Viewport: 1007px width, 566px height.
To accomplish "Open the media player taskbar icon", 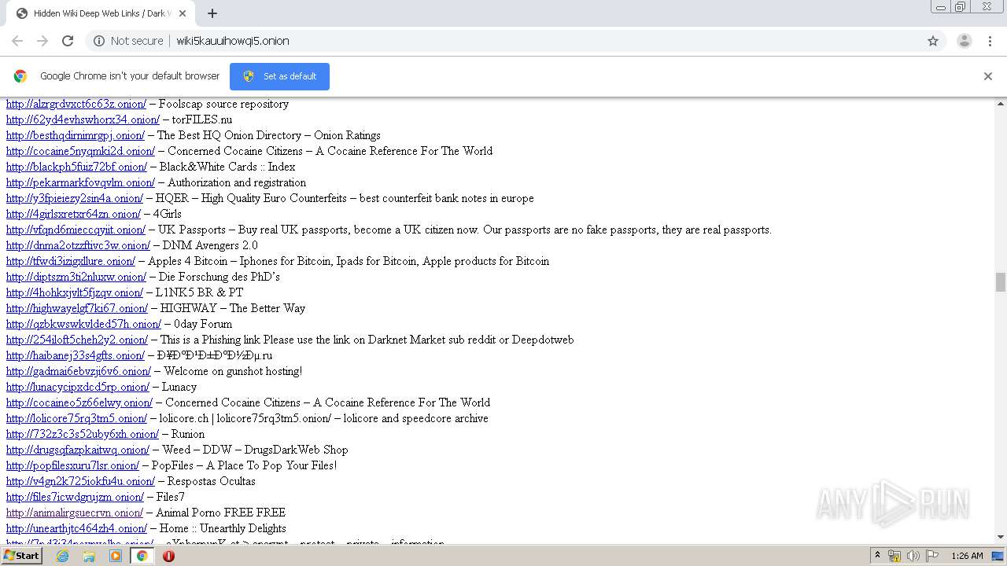I will [x=116, y=556].
